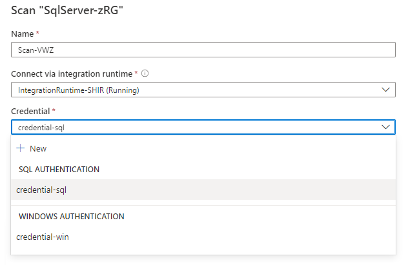Click the SQL AUTHENTICATION group header
408x265 pixels.
tap(59, 169)
